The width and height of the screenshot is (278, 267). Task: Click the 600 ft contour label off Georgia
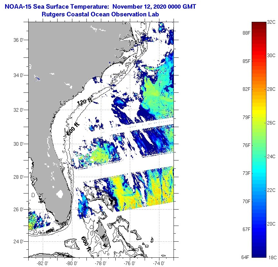pyautogui.click(x=73, y=129)
